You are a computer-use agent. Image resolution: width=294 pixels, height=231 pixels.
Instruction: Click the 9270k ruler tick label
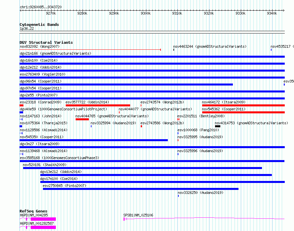[x=51, y=13]
